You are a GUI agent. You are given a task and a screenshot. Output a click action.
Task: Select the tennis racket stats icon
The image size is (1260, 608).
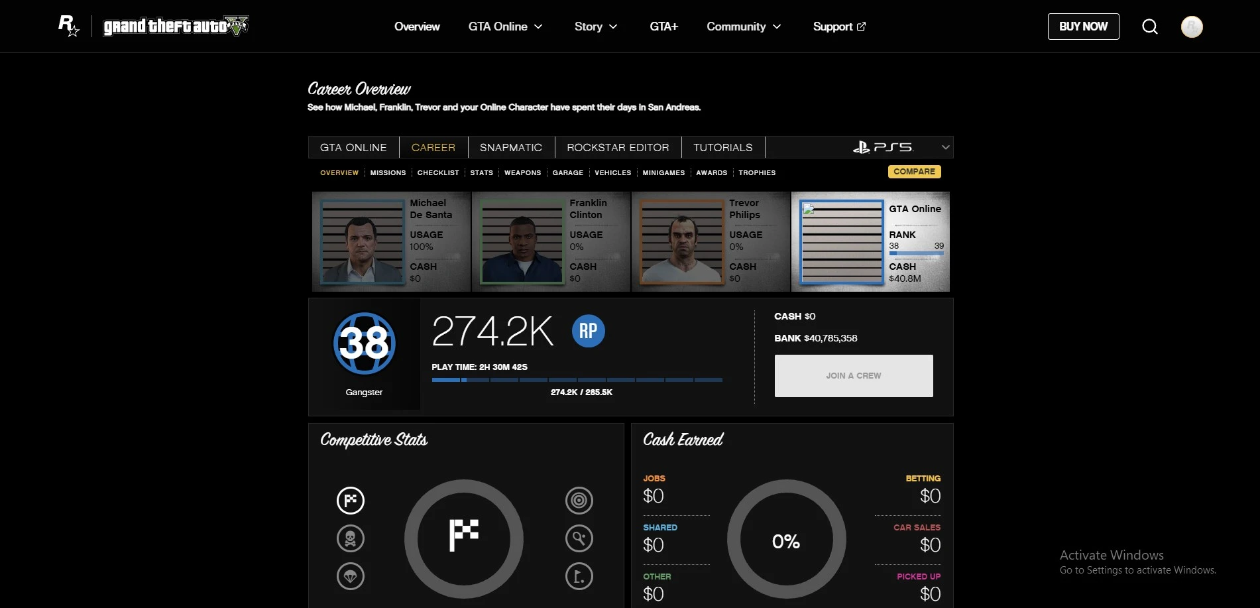tap(579, 538)
